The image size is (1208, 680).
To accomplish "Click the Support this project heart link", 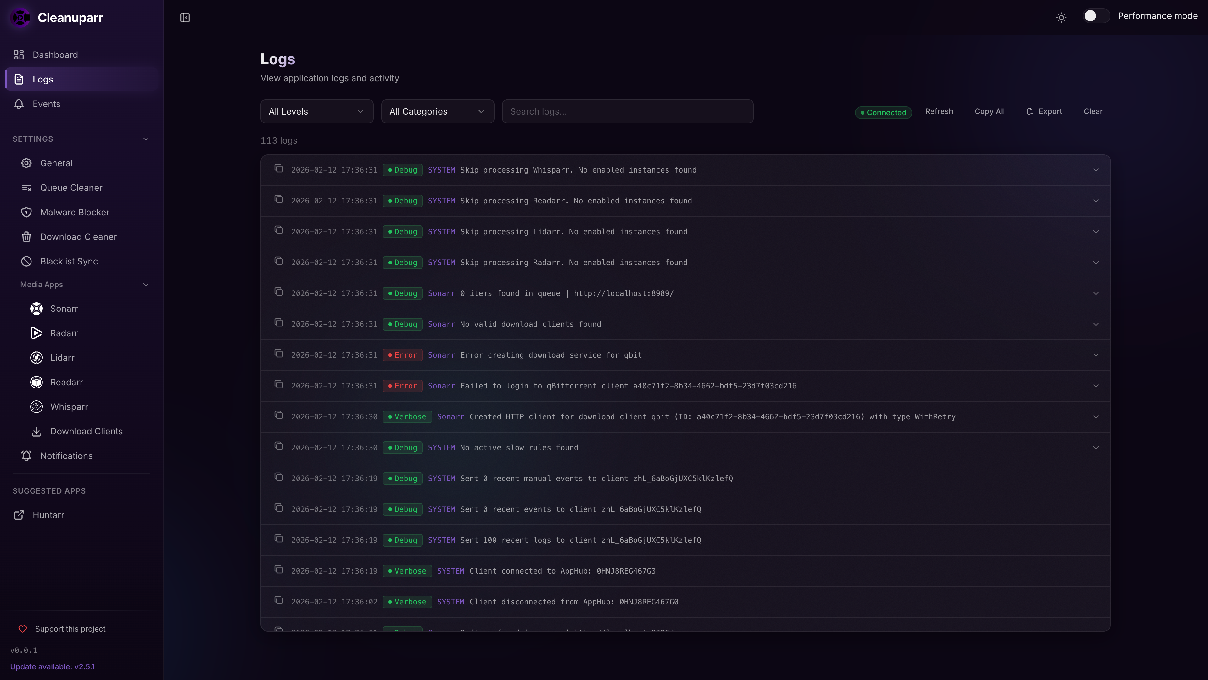I will click(x=62, y=629).
